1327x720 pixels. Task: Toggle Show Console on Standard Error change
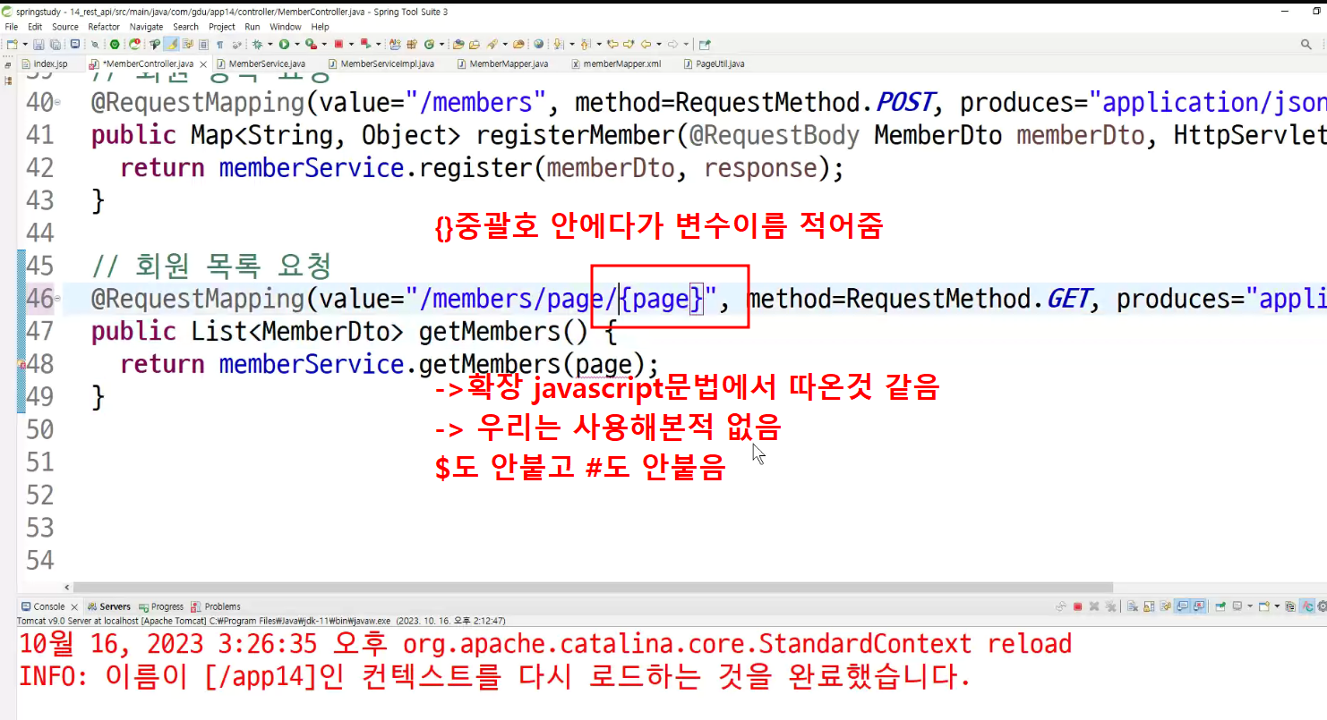[1198, 606]
